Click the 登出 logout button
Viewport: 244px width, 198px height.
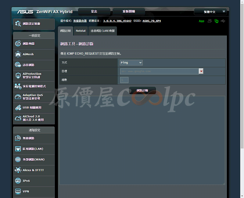pyautogui.click(x=94, y=12)
